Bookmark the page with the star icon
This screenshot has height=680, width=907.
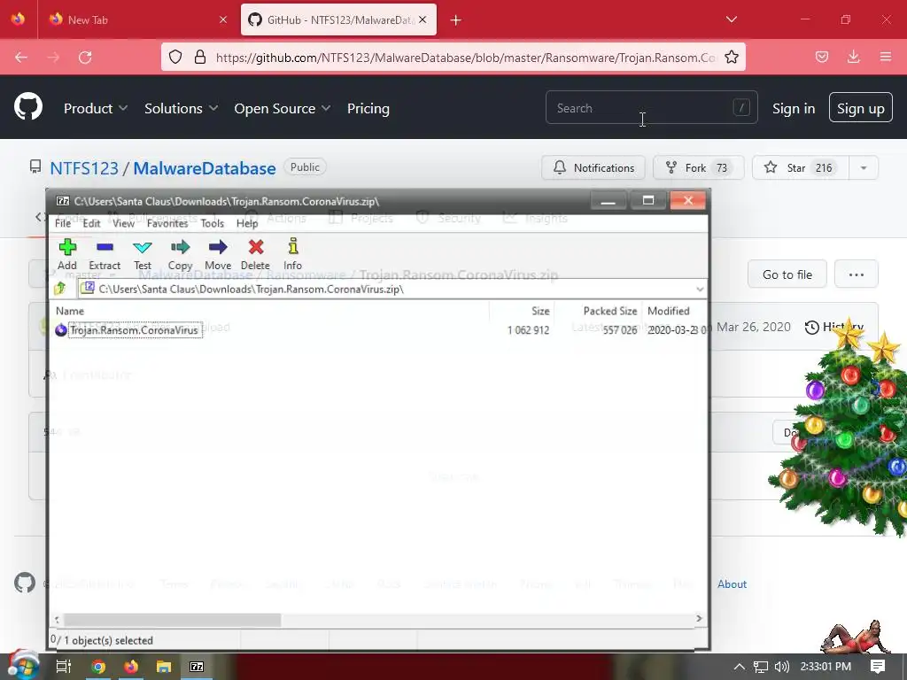(x=731, y=57)
